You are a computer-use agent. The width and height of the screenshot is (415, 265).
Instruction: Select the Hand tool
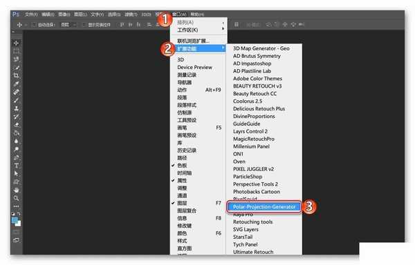tap(16, 190)
